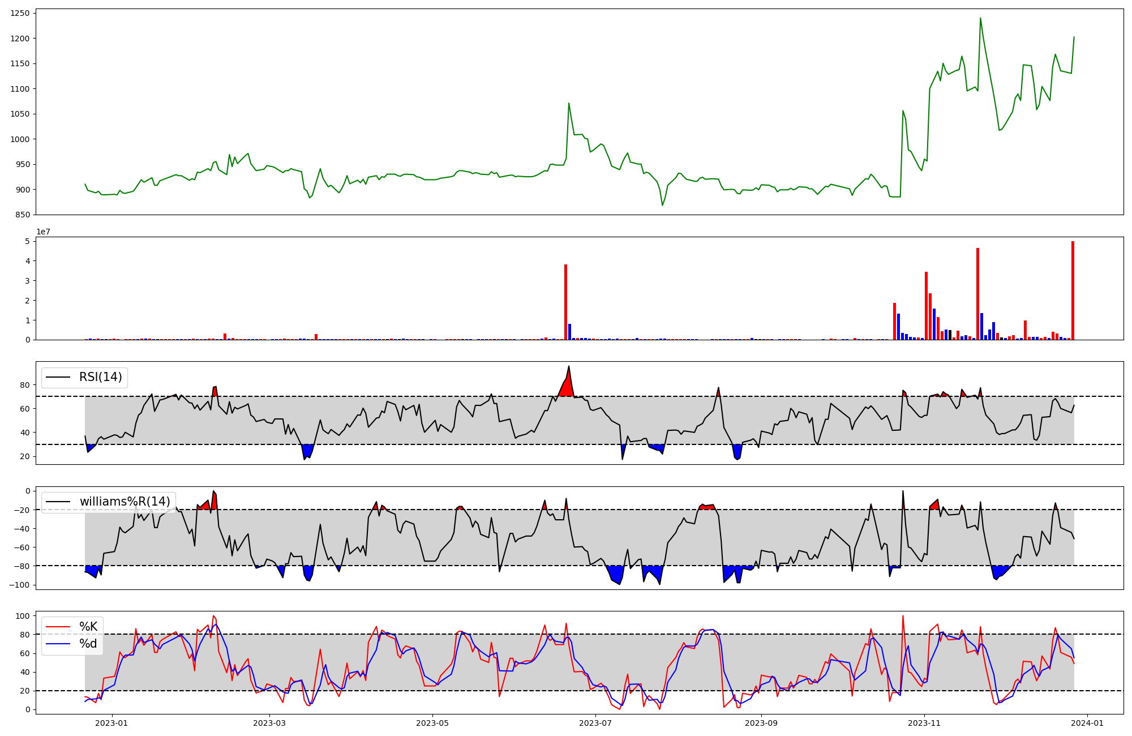Click the 2023-07 x-axis date label
Screen dimensions: 1132x736
(595, 723)
